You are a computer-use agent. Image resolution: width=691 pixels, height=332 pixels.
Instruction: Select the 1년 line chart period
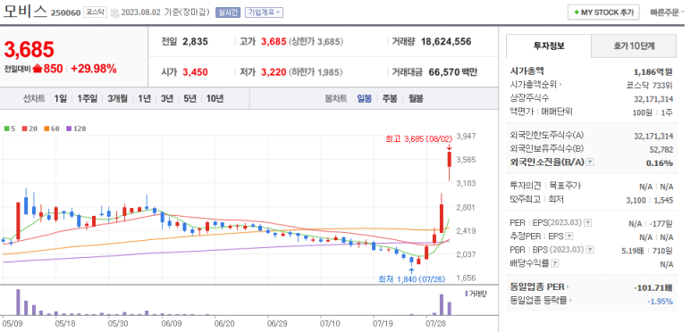coord(144,98)
